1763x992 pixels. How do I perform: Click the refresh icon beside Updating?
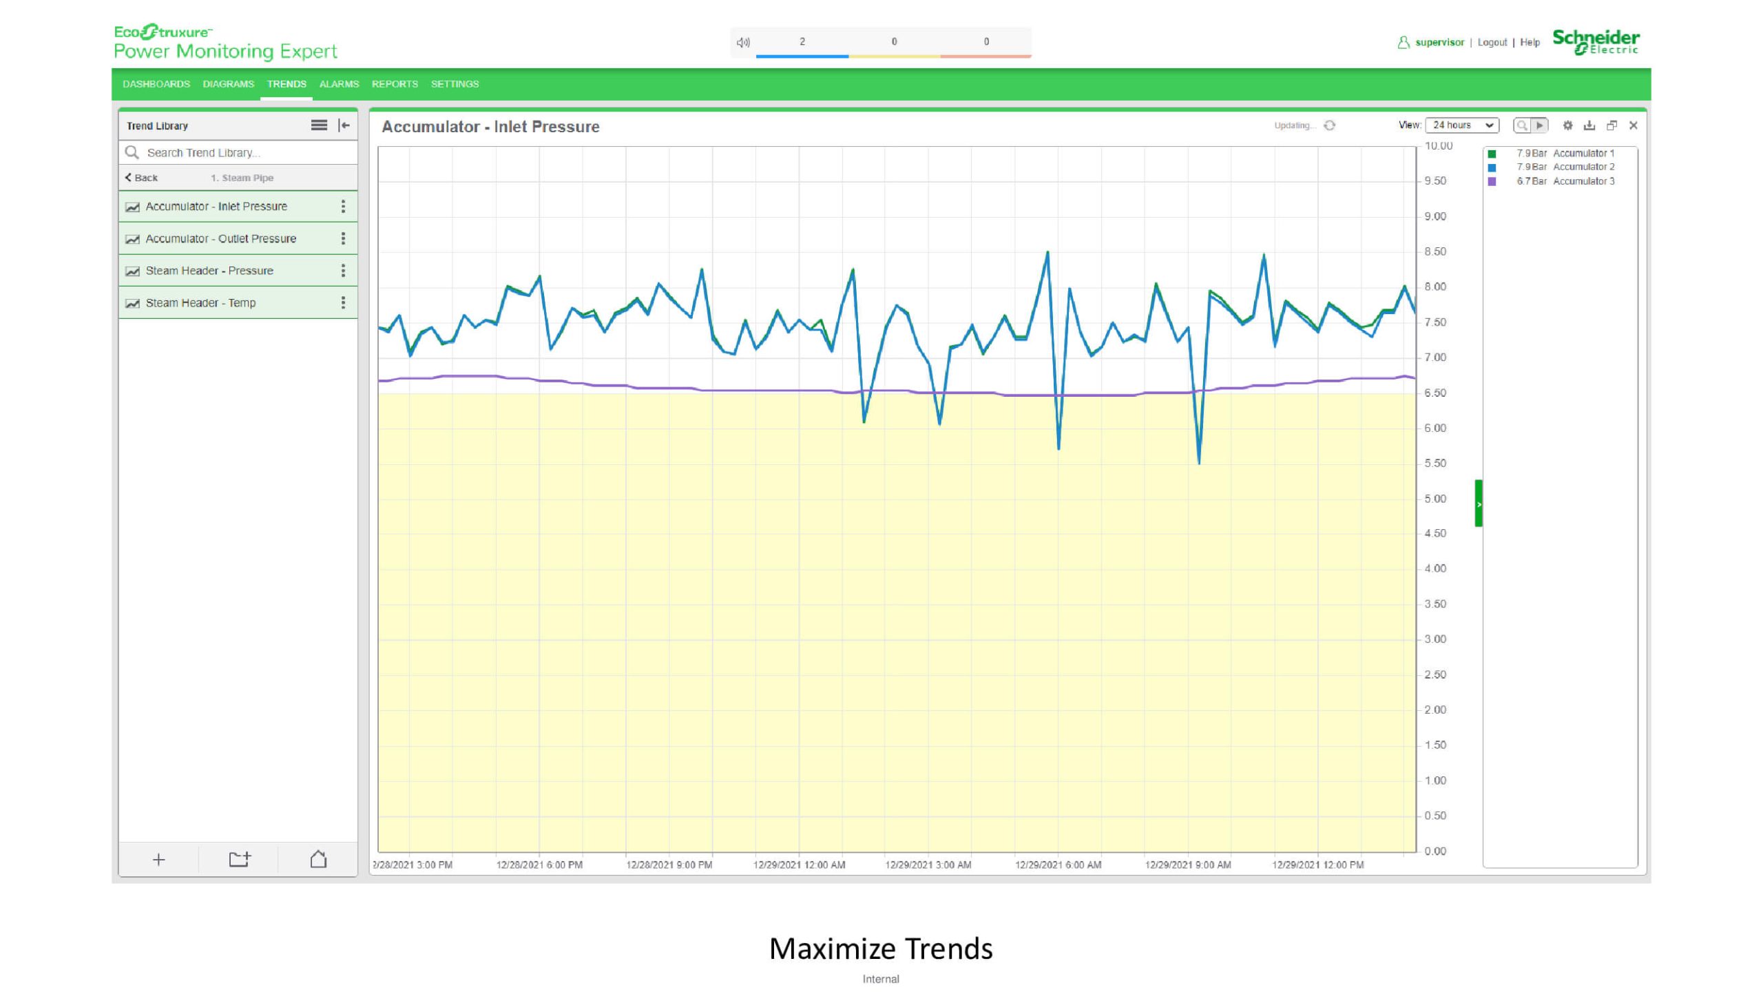1330,125
